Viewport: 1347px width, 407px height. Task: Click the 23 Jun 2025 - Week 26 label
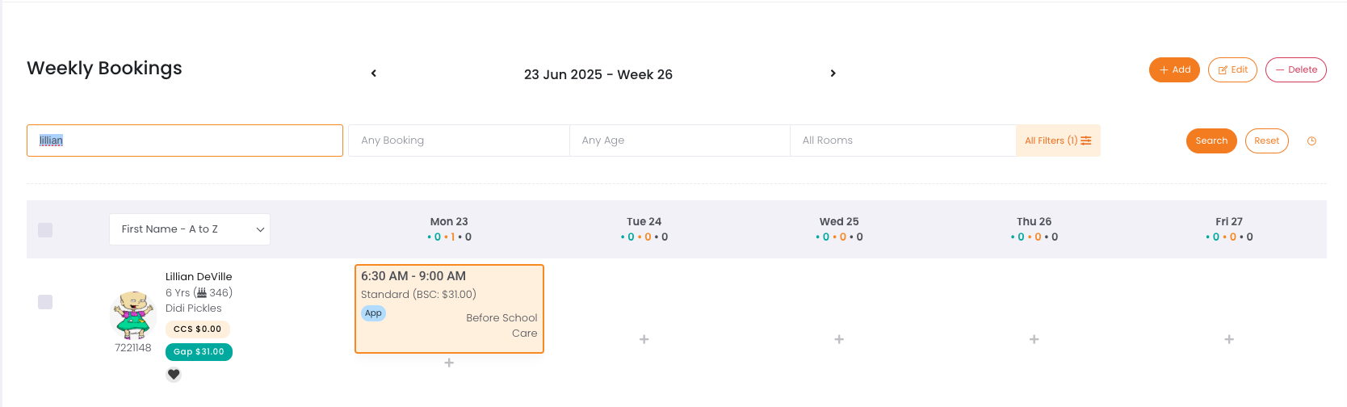click(x=598, y=74)
